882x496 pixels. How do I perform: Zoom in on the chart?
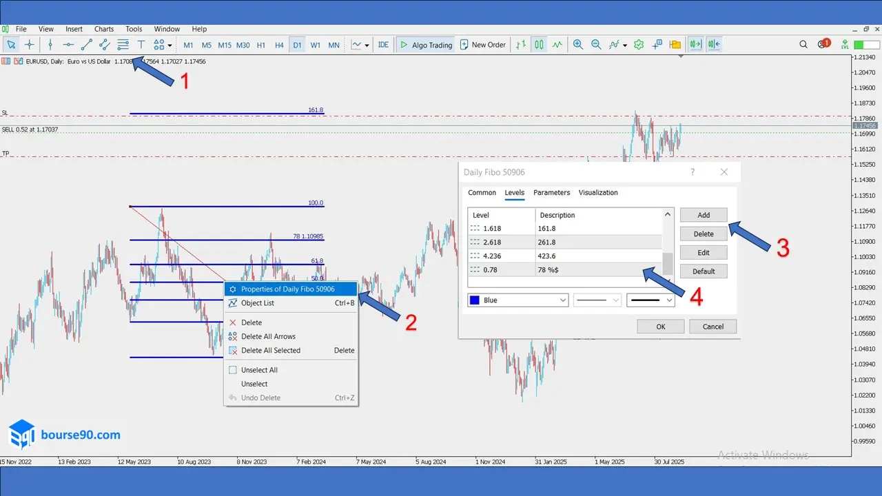point(577,45)
